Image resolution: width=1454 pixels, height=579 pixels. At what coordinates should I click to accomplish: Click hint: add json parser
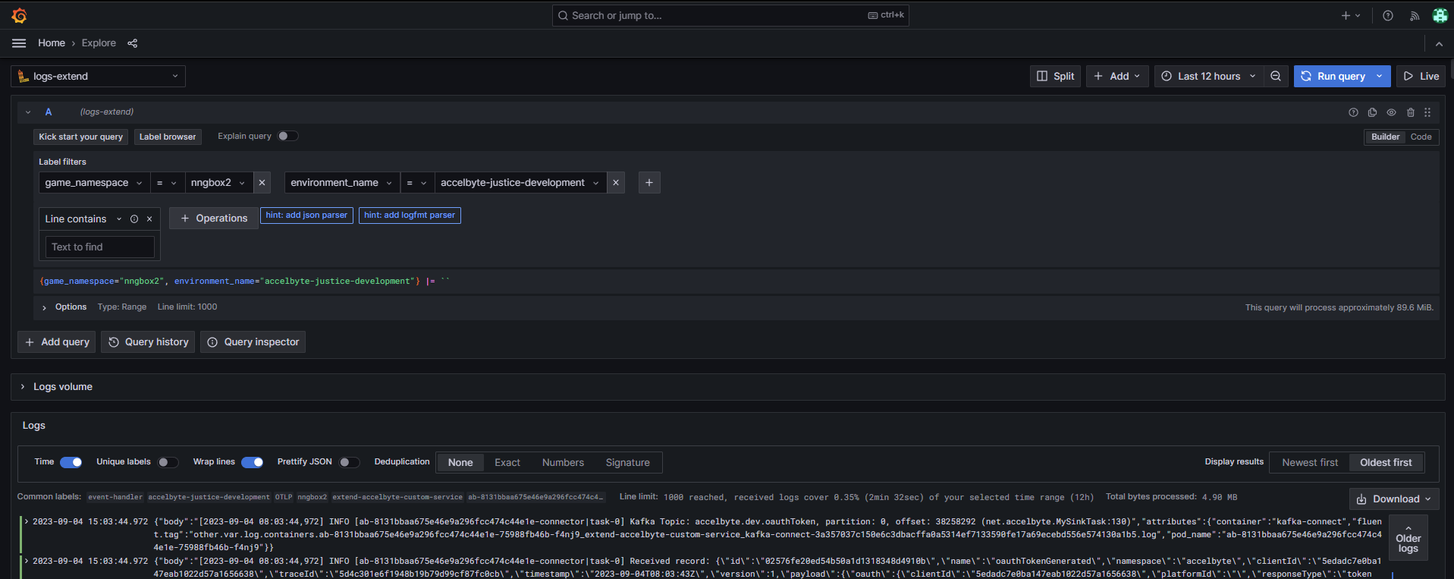[306, 216]
